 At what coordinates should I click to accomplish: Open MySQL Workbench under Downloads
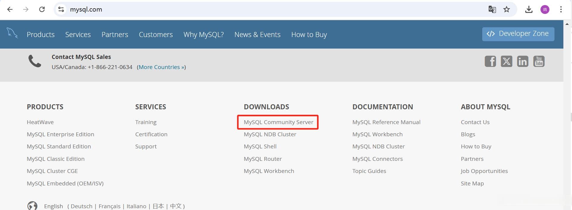click(x=269, y=171)
